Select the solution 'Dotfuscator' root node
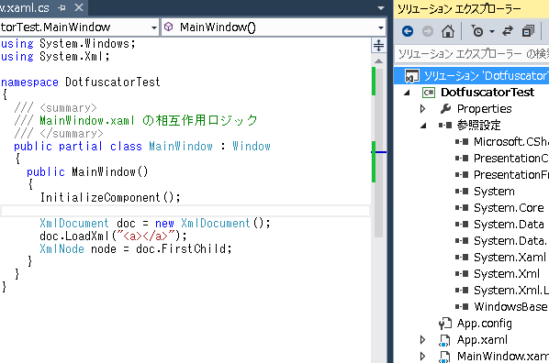This screenshot has height=363, width=549. pyautogui.click(x=486, y=75)
